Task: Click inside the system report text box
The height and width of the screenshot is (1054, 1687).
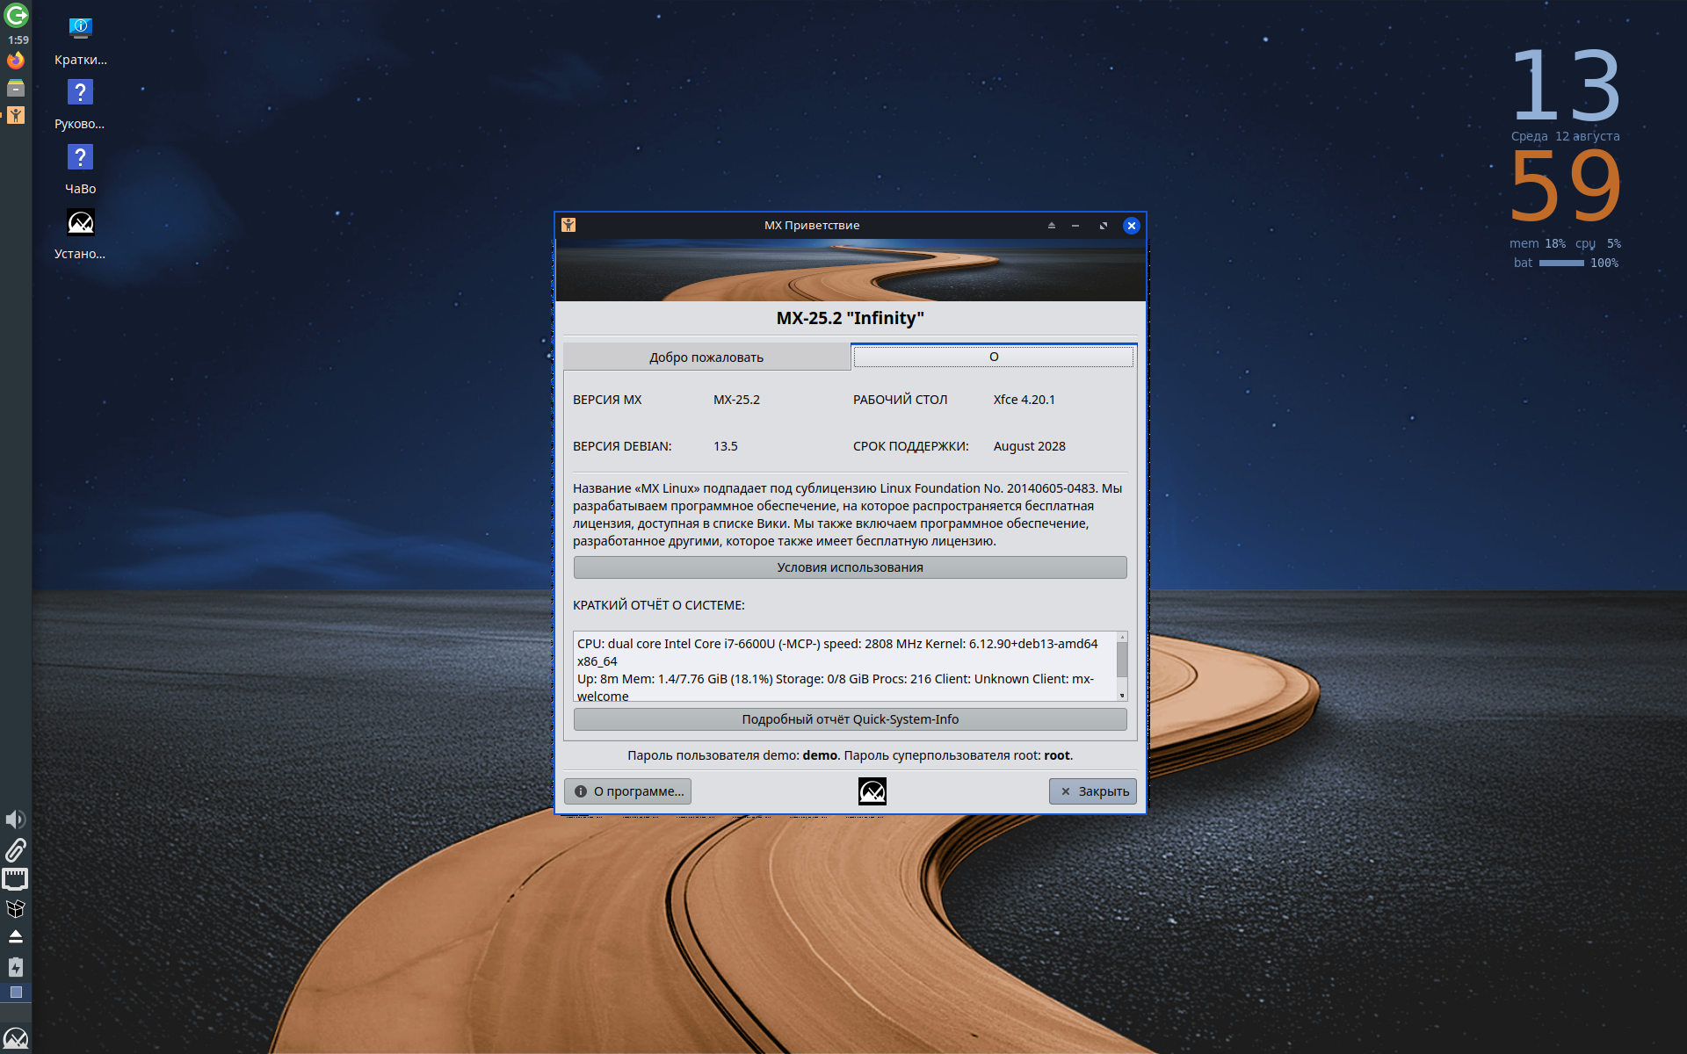Action: point(844,667)
